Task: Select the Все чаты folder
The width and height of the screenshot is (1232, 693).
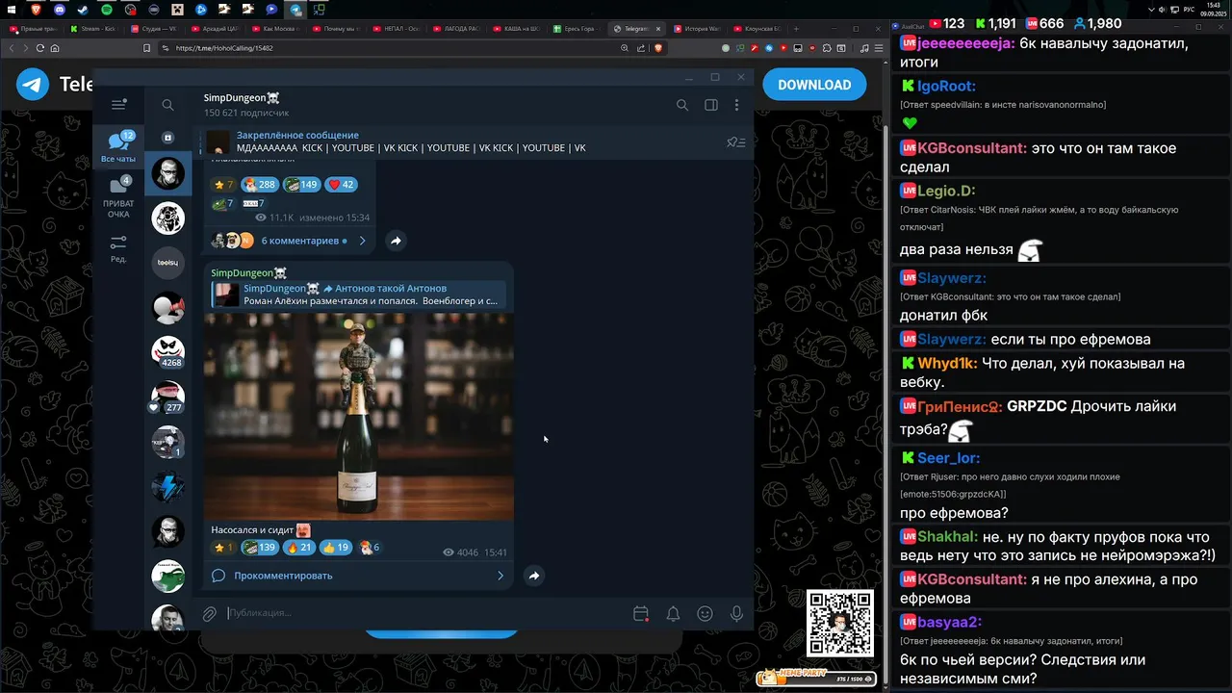Action: click(x=118, y=146)
